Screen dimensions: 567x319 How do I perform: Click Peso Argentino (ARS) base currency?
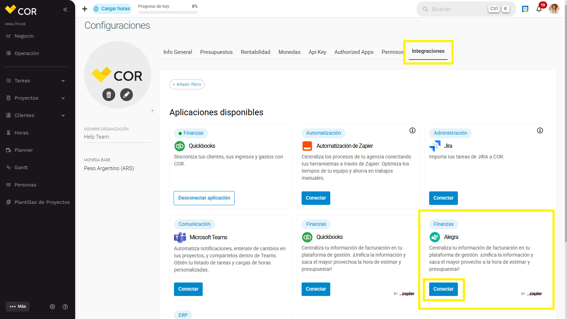(x=109, y=168)
